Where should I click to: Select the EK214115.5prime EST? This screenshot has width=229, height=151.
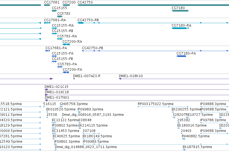79,128
